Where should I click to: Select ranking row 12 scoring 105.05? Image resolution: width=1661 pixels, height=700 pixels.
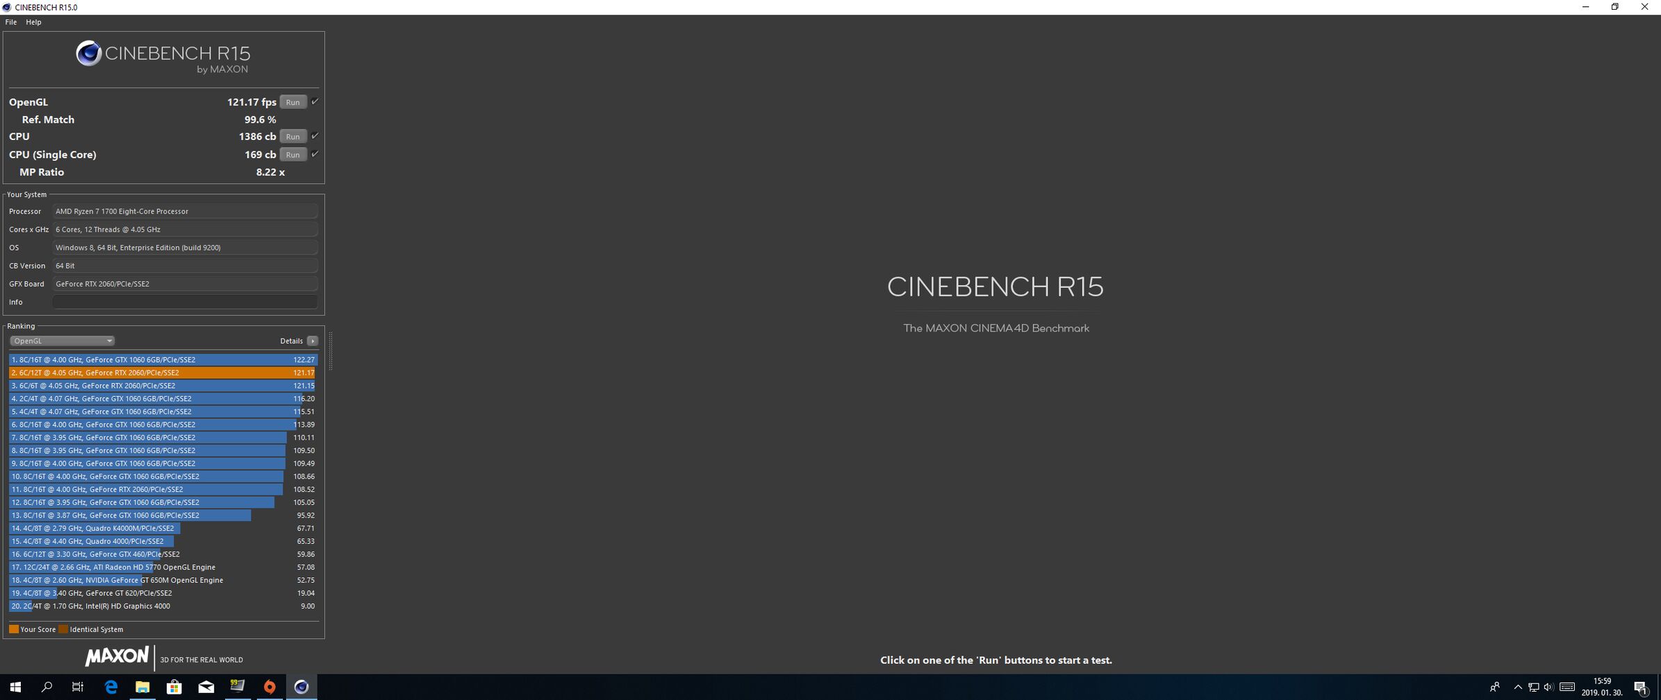tap(163, 502)
